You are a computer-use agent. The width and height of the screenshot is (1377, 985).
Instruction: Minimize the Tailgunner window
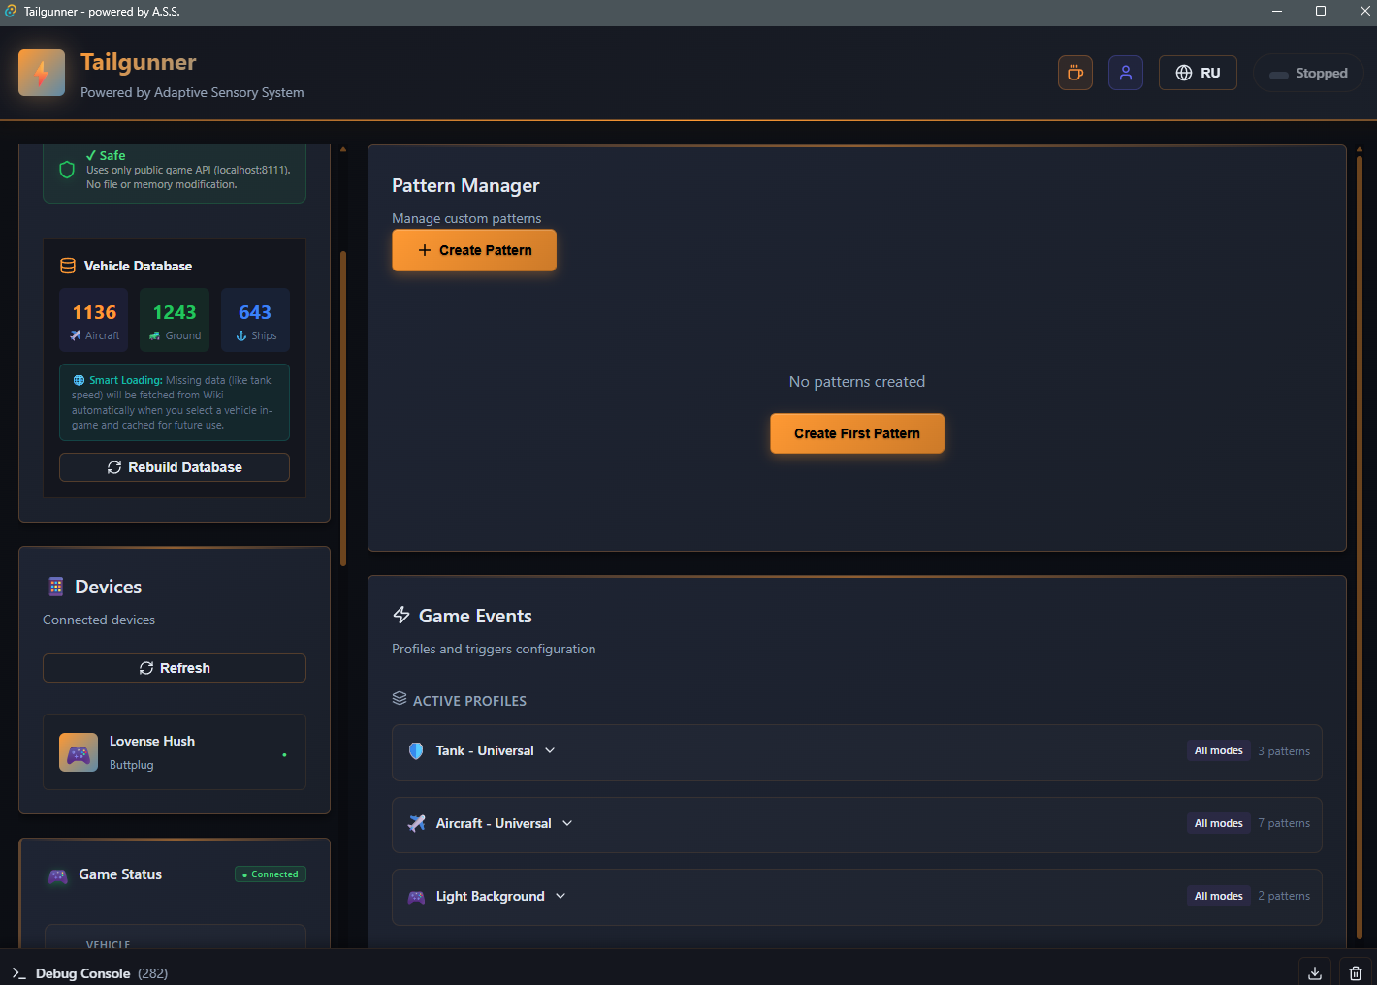pyautogui.click(x=1277, y=12)
